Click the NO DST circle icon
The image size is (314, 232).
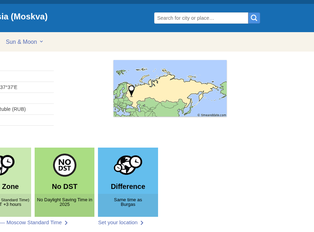tap(64, 165)
